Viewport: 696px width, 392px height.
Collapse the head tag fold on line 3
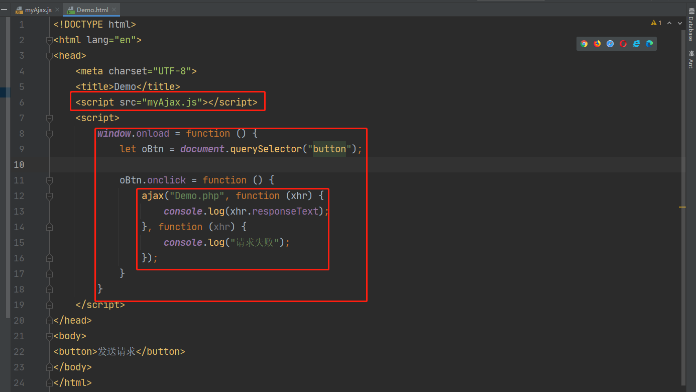tap(49, 56)
